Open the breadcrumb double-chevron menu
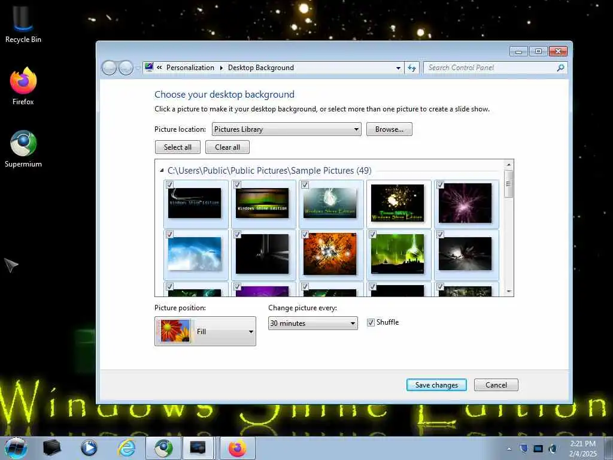Image resolution: width=613 pixels, height=460 pixels. tap(159, 67)
